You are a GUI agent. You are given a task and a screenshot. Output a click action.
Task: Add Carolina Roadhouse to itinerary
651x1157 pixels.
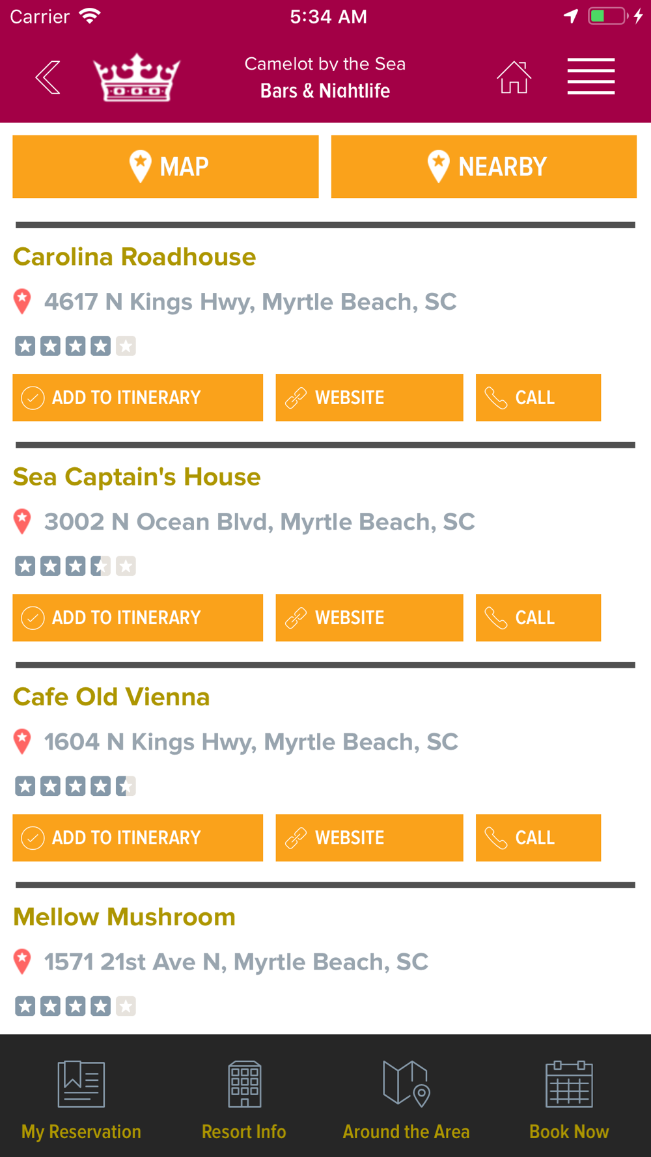pyautogui.click(x=137, y=398)
